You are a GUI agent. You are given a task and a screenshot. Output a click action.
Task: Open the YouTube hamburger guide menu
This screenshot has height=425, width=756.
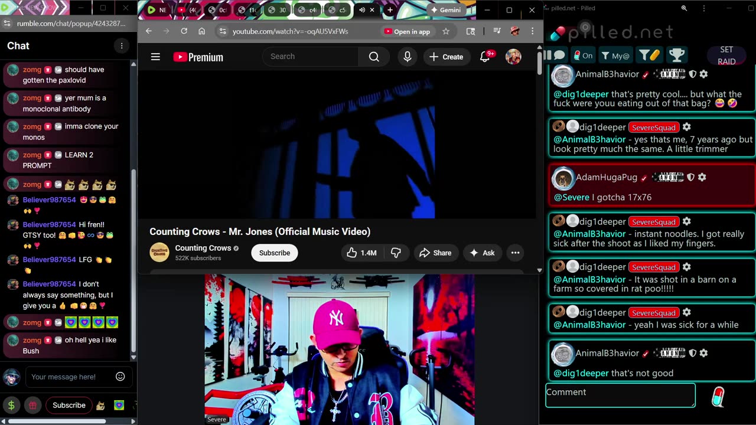(155, 57)
